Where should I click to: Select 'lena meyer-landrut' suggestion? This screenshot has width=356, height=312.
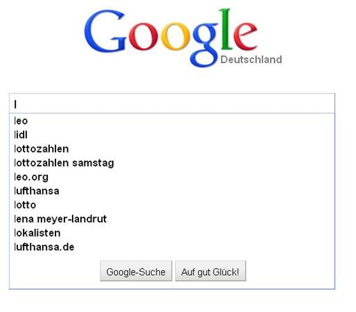pyautogui.click(x=172, y=219)
